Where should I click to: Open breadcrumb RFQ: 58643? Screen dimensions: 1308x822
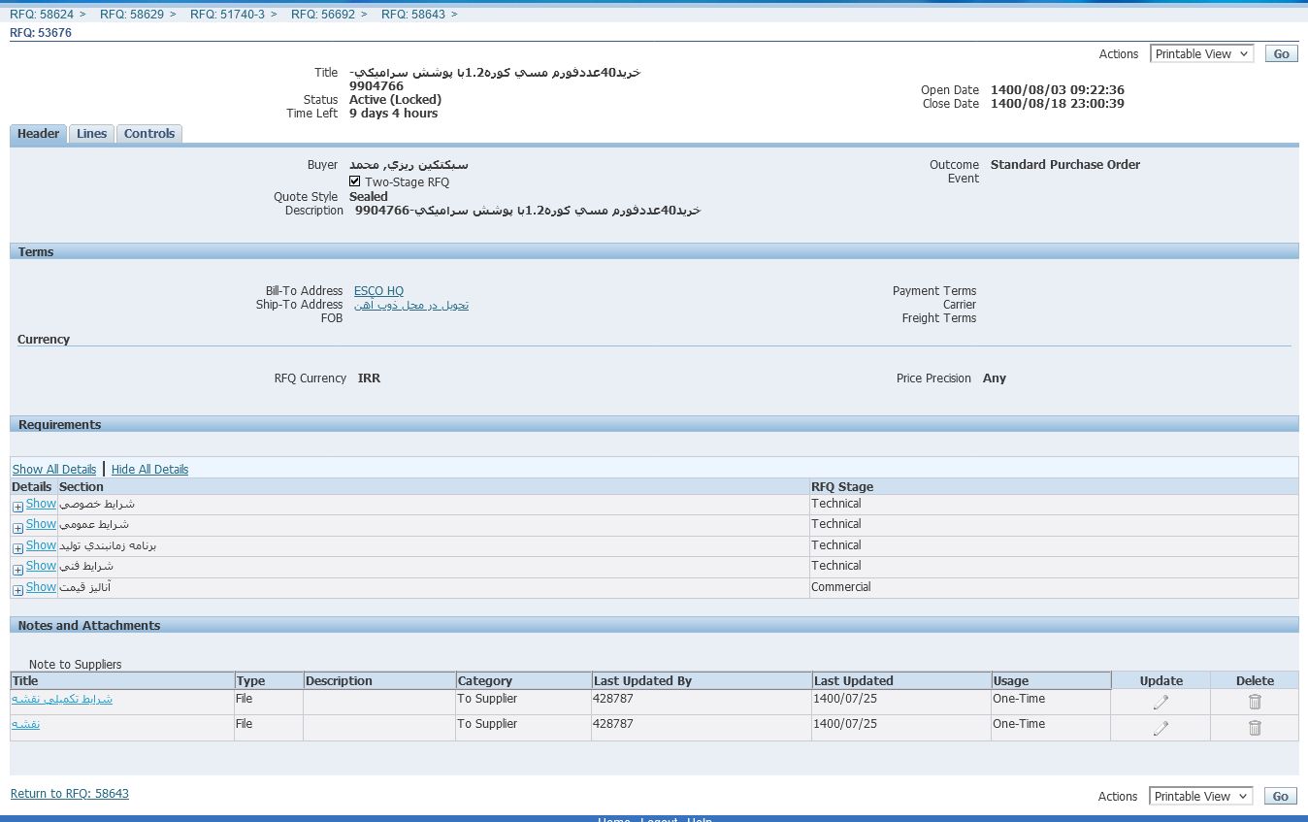coord(413,14)
